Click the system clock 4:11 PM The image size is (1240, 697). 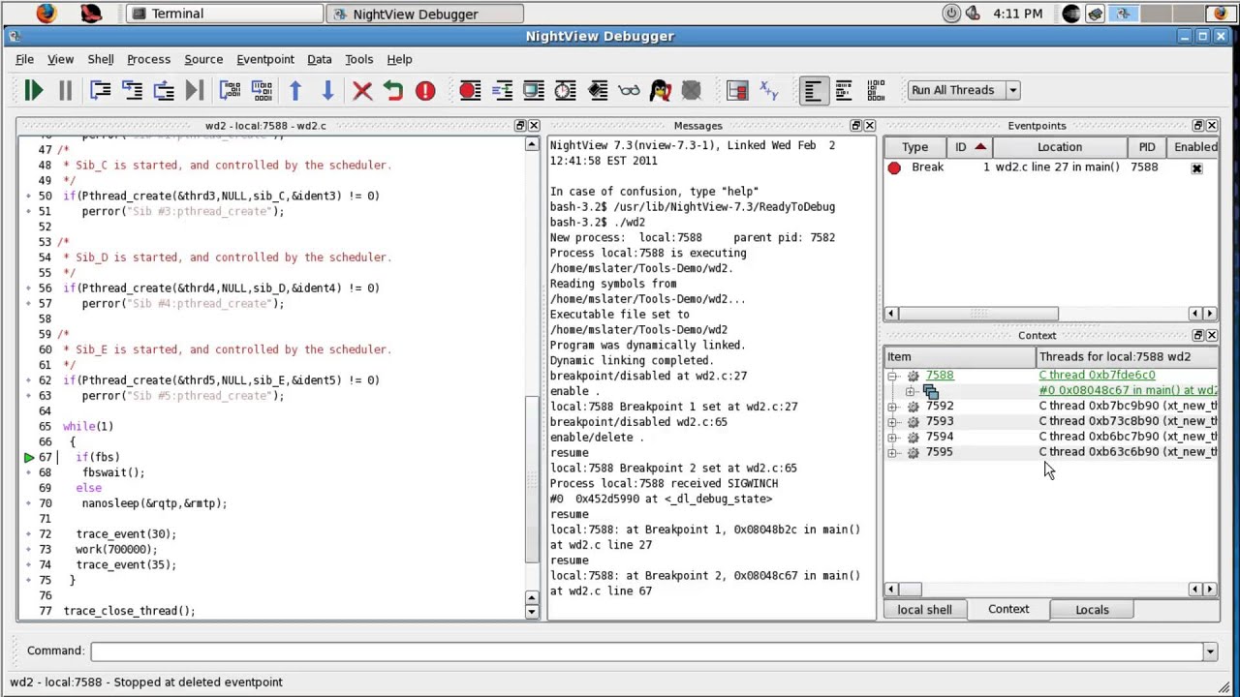pyautogui.click(x=1017, y=14)
